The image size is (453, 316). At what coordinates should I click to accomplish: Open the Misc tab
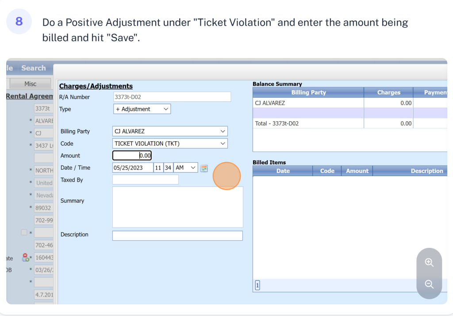(x=30, y=84)
